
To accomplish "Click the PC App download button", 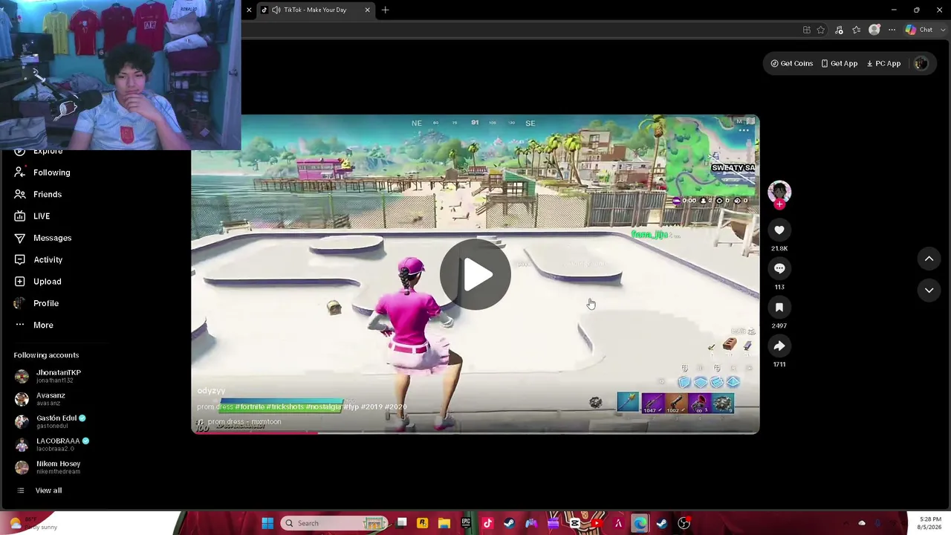I will point(884,63).
